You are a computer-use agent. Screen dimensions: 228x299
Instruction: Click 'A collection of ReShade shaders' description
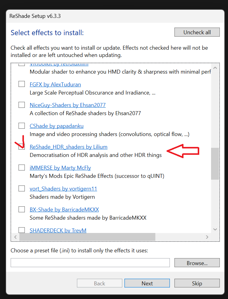pyautogui.click(x=85, y=113)
